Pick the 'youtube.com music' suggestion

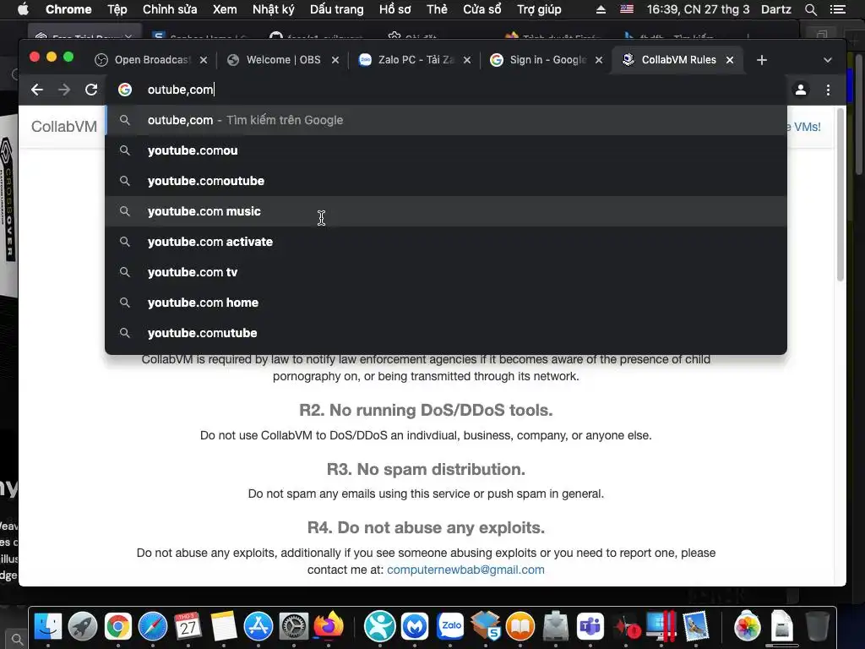(x=446, y=210)
